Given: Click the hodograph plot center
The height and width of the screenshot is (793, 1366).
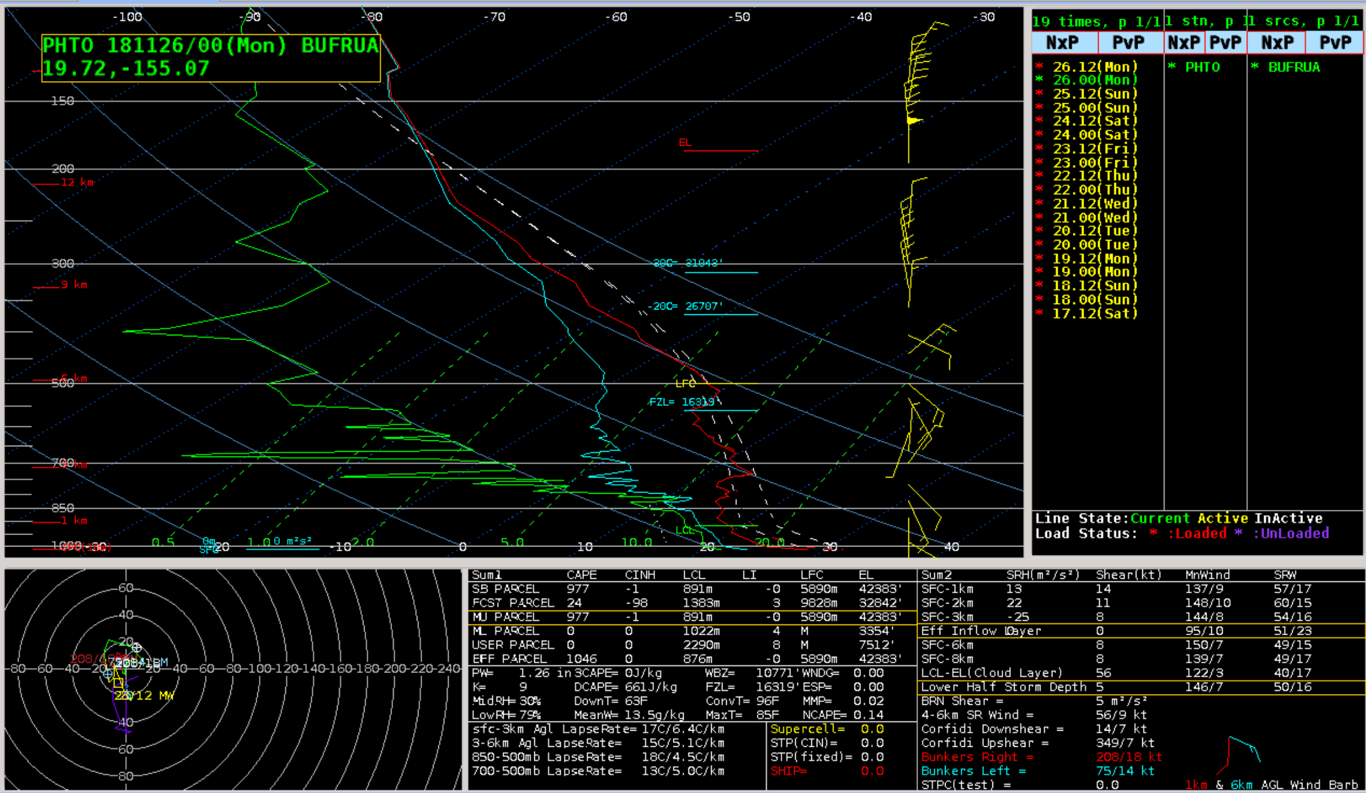Looking at the screenshot, I should coord(126,668).
